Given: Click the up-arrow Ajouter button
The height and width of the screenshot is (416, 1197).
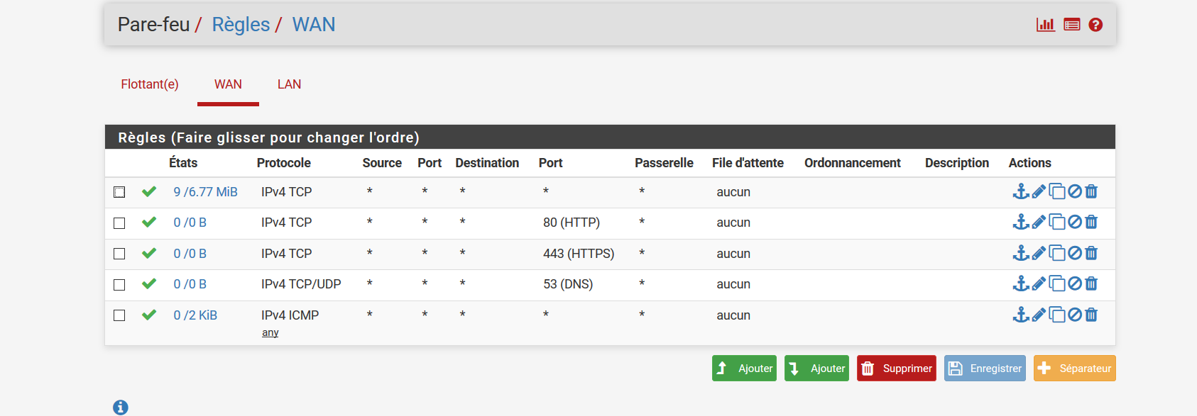Looking at the screenshot, I should coord(744,369).
